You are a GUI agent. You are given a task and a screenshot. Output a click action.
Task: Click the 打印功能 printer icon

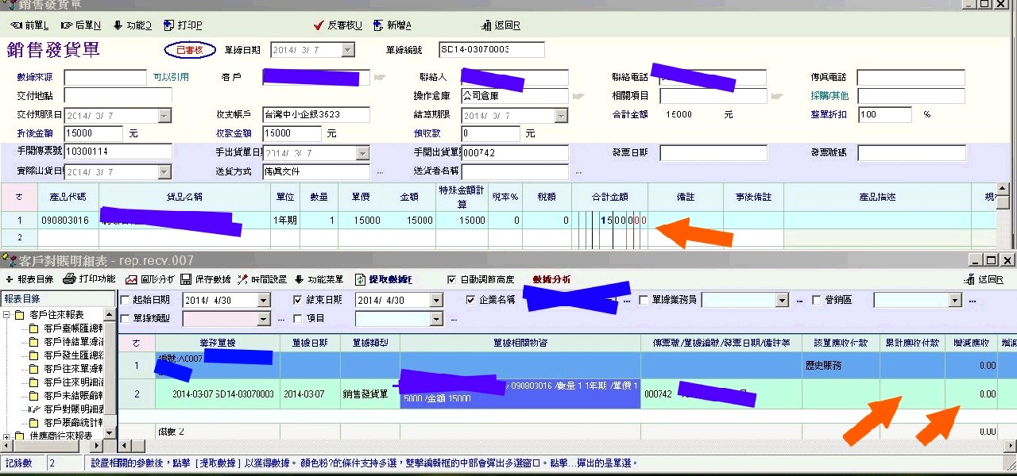70,279
